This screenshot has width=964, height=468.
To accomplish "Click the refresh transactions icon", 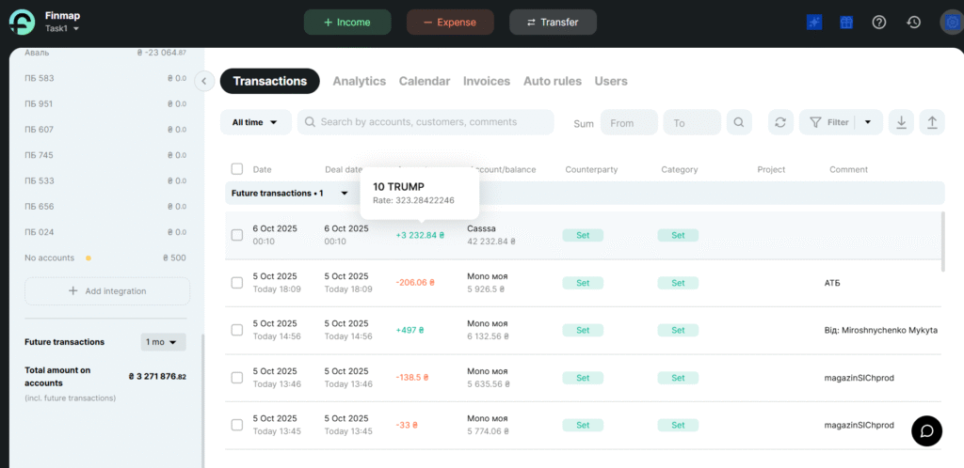I will point(779,122).
